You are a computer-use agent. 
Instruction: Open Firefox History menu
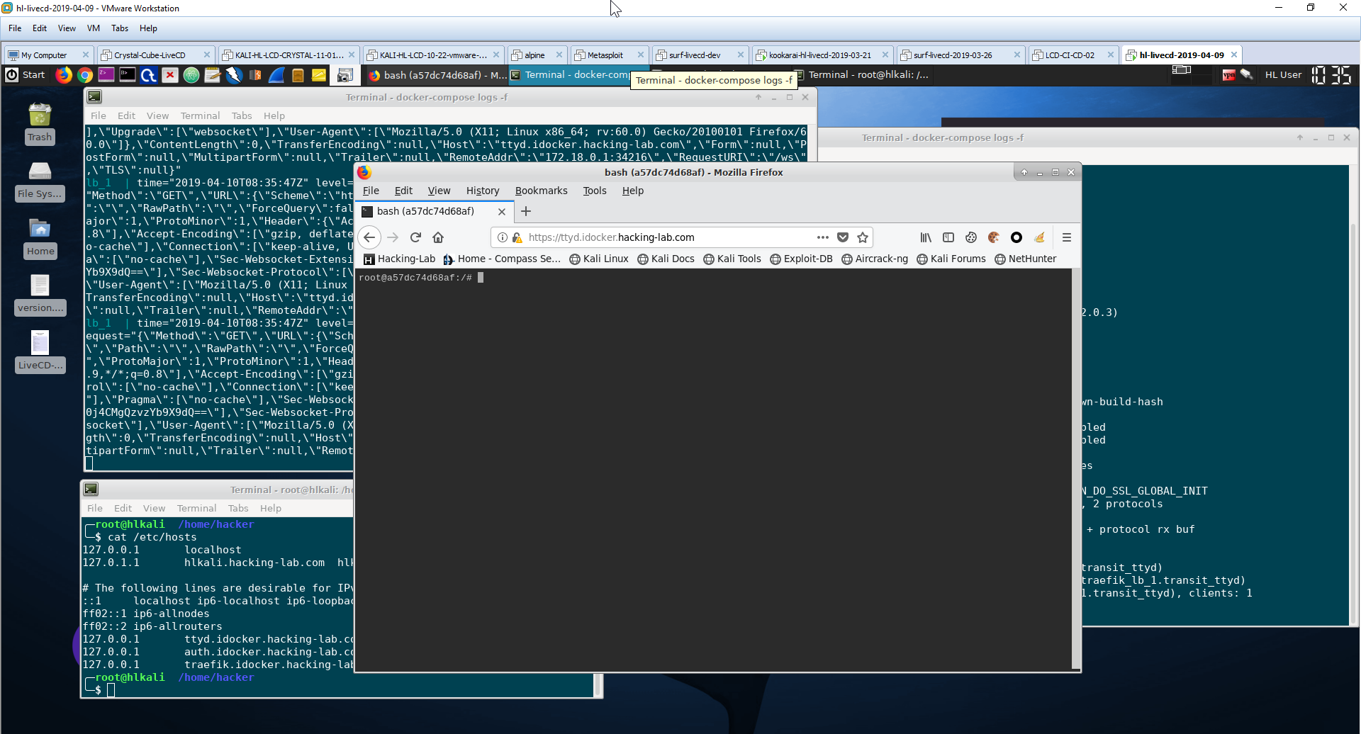click(x=483, y=191)
